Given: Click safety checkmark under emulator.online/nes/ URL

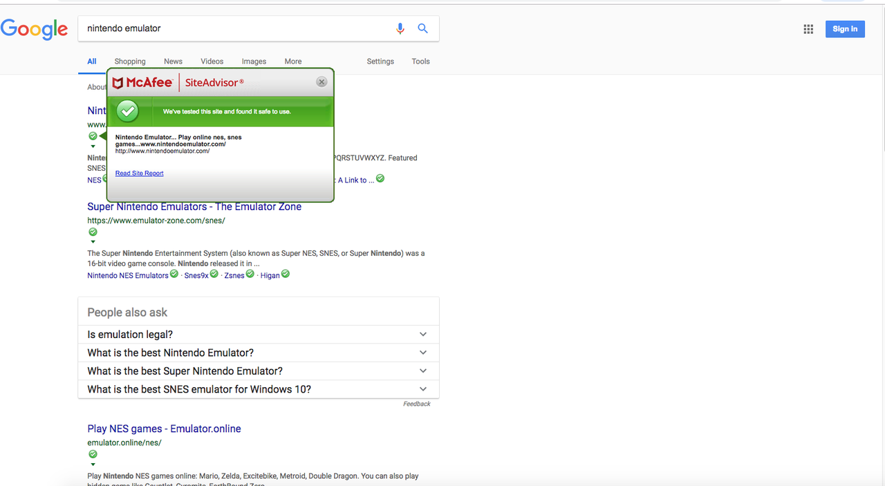Looking at the screenshot, I should (93, 454).
